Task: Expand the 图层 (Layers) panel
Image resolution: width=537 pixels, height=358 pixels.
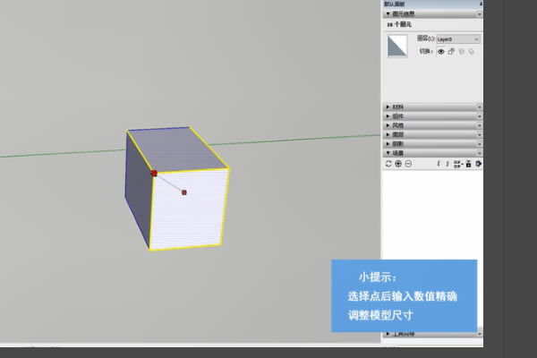Action: point(388,134)
